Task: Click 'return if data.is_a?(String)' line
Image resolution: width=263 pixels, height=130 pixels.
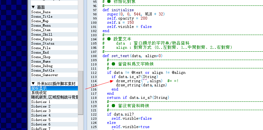Action: point(138,98)
